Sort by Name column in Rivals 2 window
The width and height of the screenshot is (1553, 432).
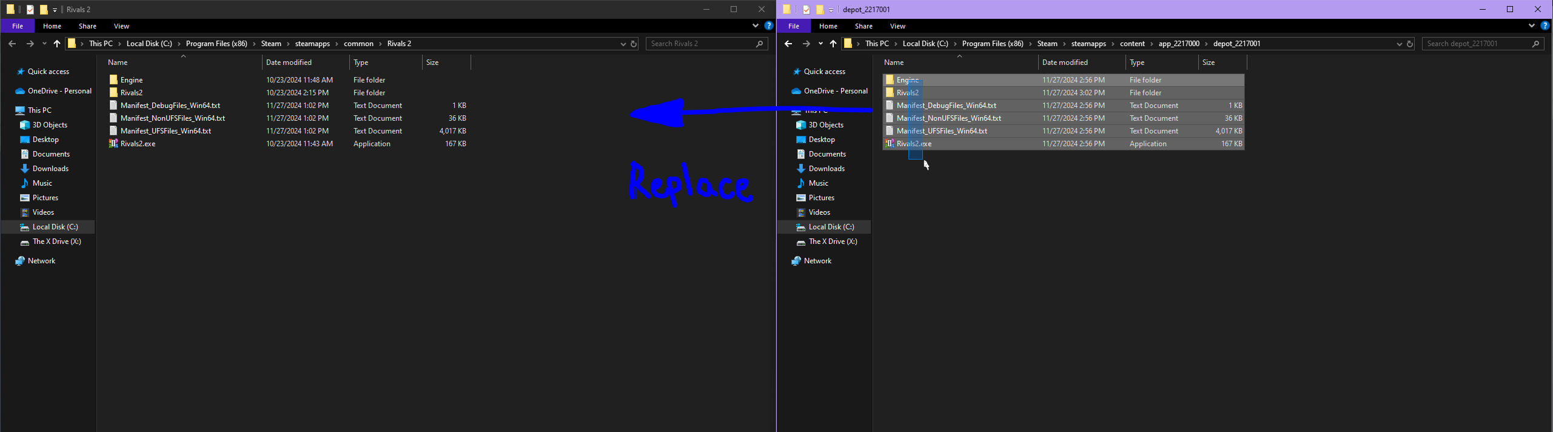pyautogui.click(x=184, y=62)
